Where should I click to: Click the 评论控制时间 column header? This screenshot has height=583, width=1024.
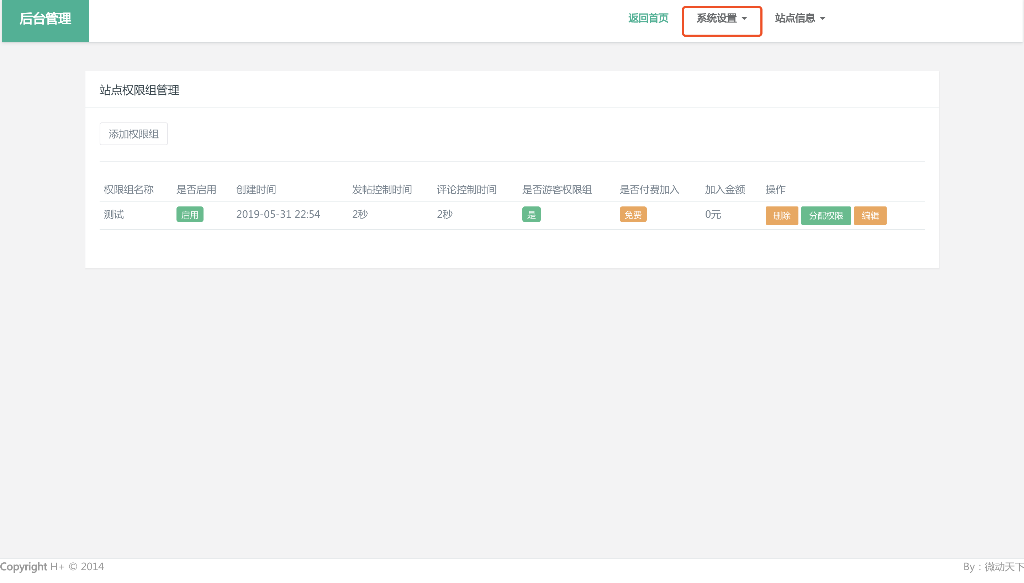[x=466, y=189]
